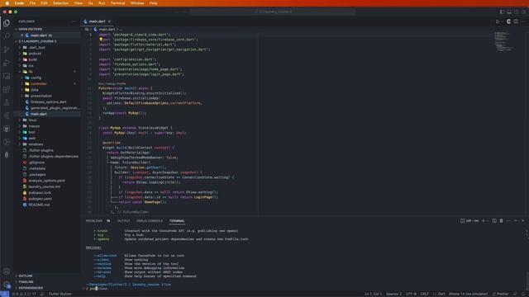This screenshot has height=297, width=529.
Task: Open the Edit menu
Action: click(44, 3)
